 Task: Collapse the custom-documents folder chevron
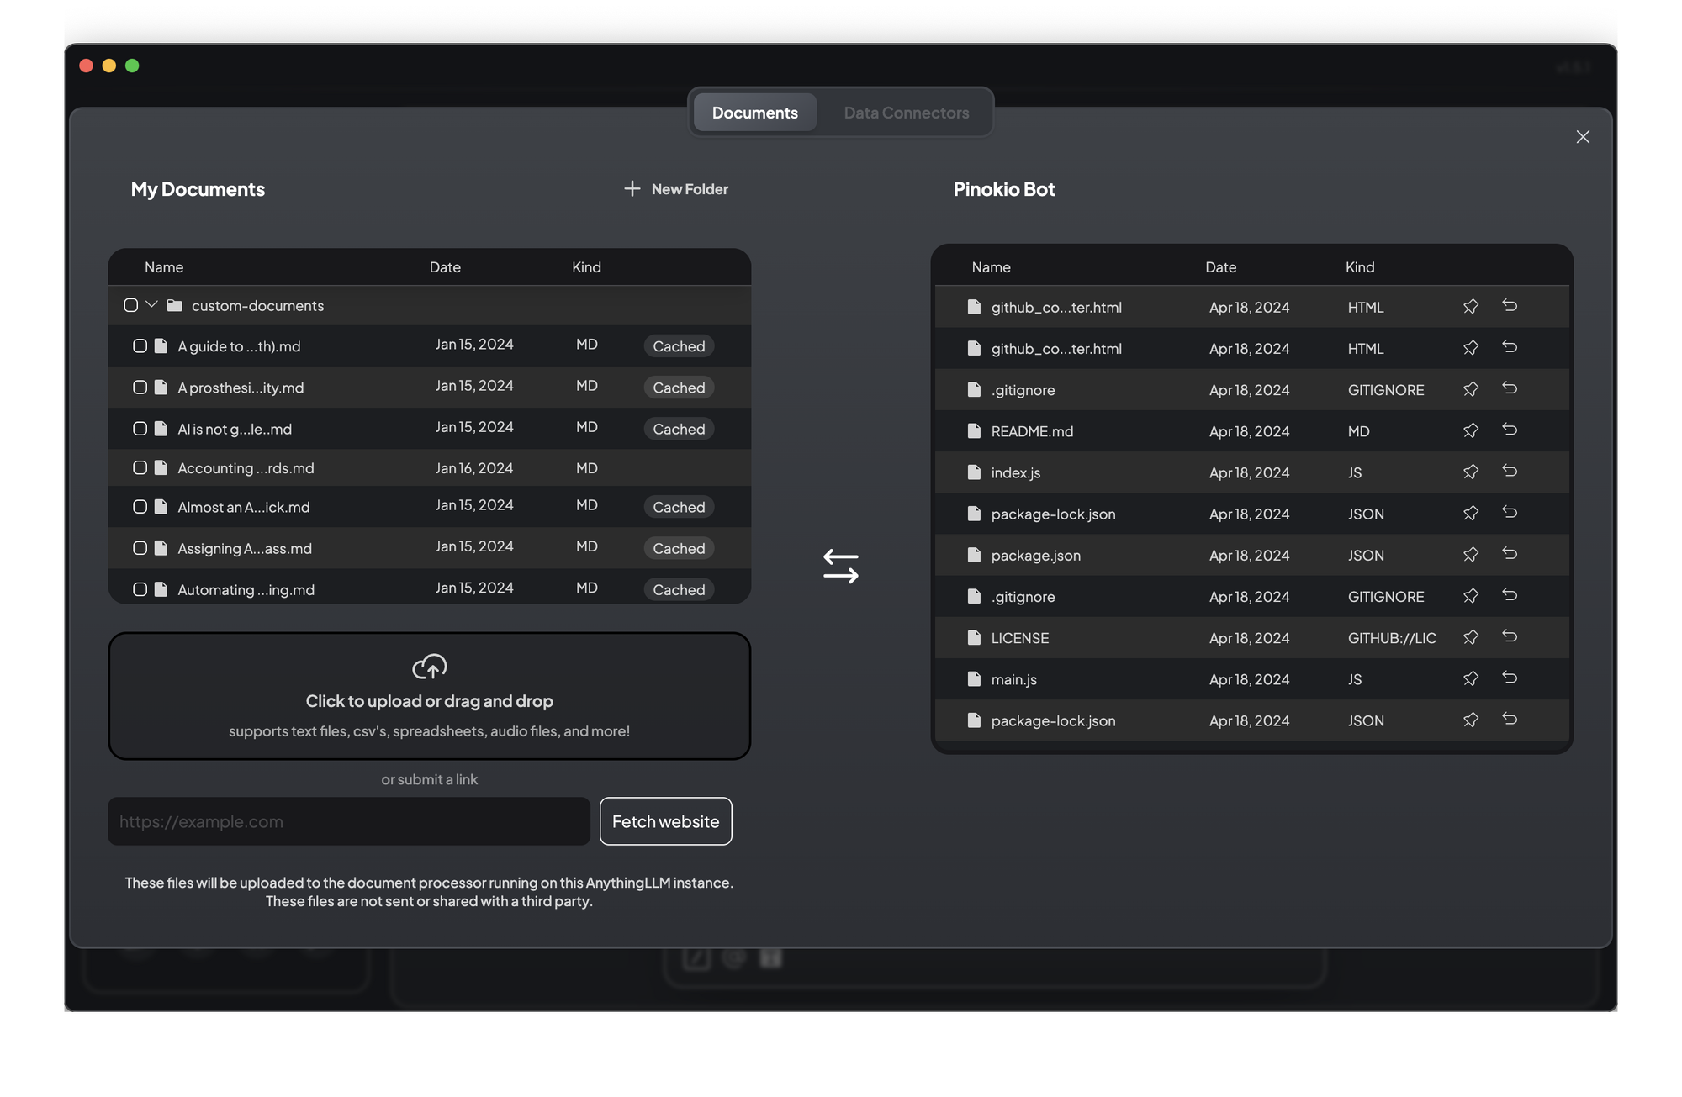[x=152, y=304]
